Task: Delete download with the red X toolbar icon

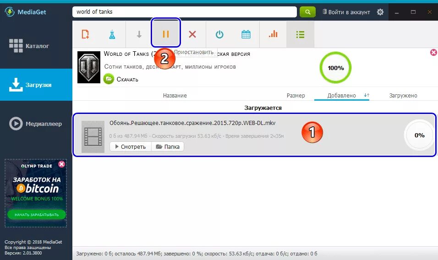Action: 192,35
